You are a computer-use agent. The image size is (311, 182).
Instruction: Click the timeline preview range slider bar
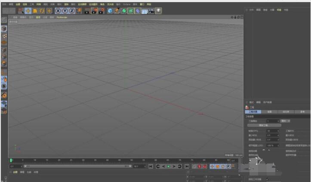(x=77, y=167)
